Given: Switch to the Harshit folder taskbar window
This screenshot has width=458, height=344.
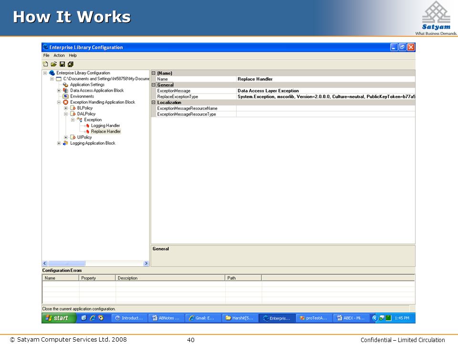Looking at the screenshot, I should [240, 318].
